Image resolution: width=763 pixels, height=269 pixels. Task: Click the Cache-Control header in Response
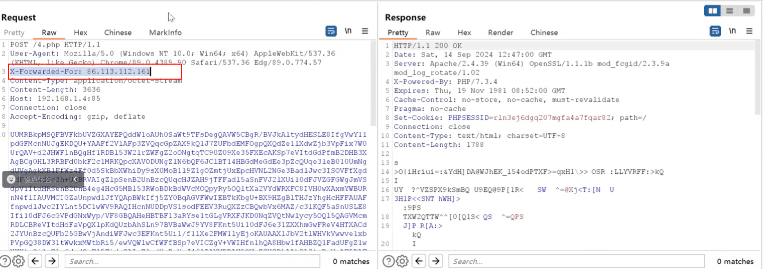(x=506, y=100)
